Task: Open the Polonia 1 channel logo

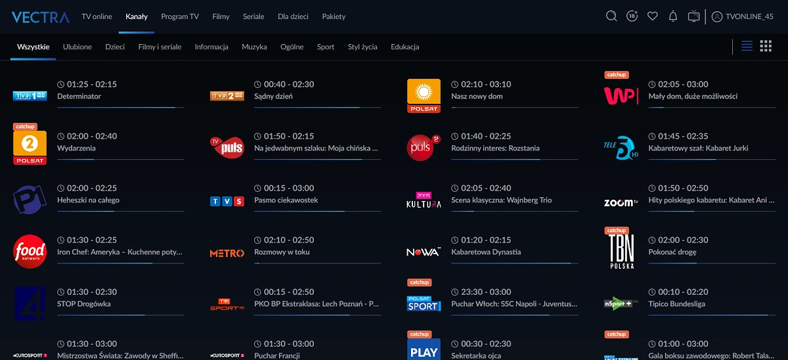Action: point(30,200)
